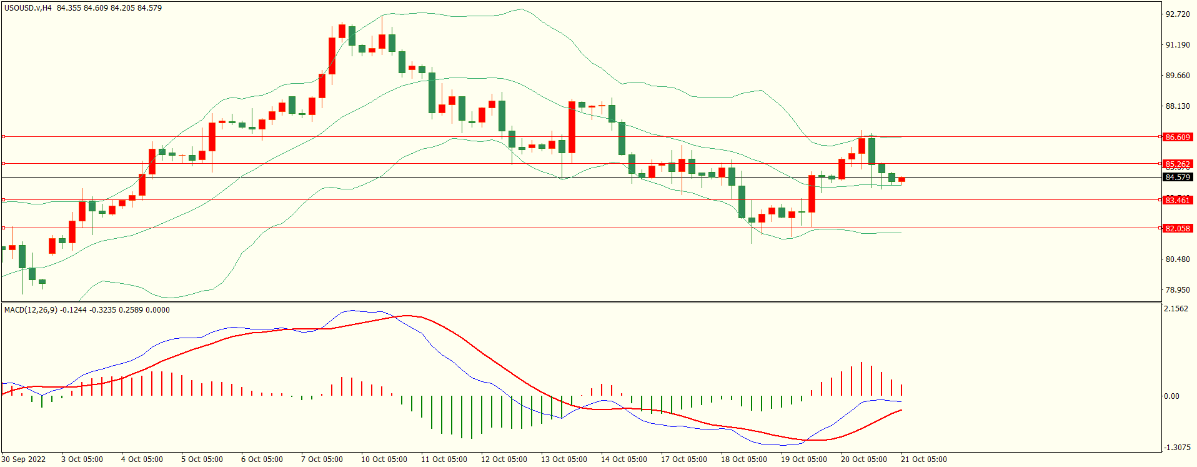Screen dimensions: 1197x467
Task: Click the 21 Oct 05:00 date label
Action: [923, 459]
